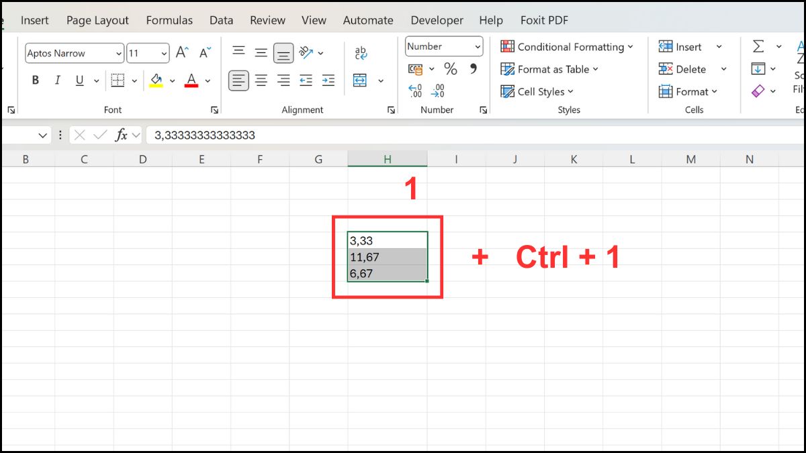Open Alignment settings dialog launcher
The image size is (806, 453).
392,110
